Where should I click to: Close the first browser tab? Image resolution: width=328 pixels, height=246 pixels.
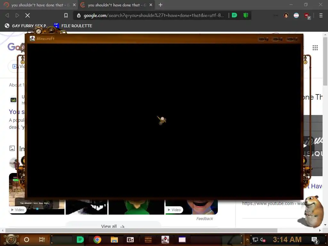(74, 5)
